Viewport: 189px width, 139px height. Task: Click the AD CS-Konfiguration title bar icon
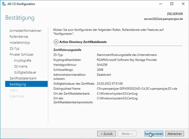tap(3, 4)
